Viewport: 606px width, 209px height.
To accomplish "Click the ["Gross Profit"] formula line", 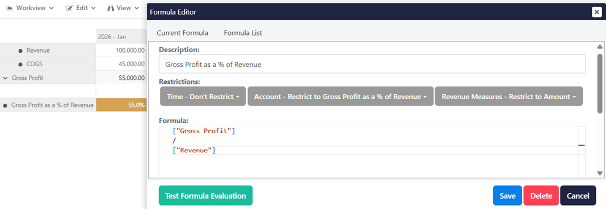I will point(204,131).
